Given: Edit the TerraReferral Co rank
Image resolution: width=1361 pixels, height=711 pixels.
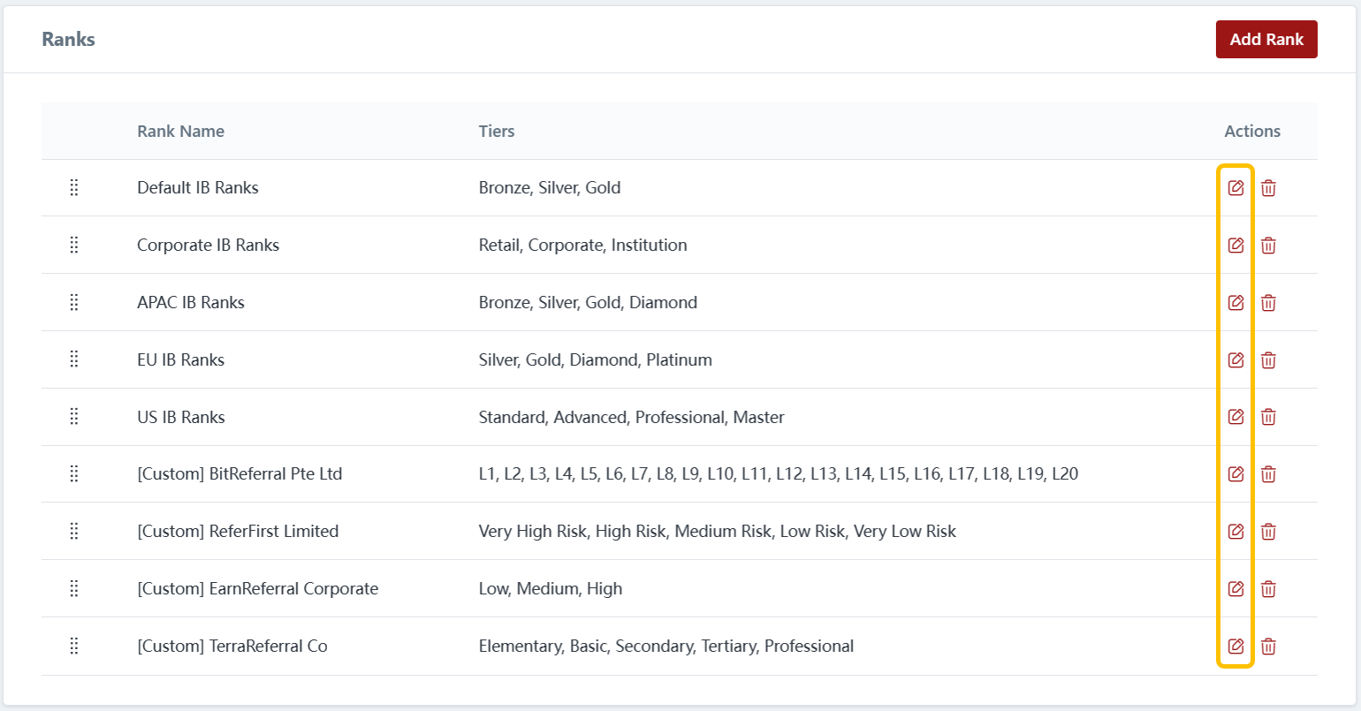Looking at the screenshot, I should click(x=1236, y=647).
